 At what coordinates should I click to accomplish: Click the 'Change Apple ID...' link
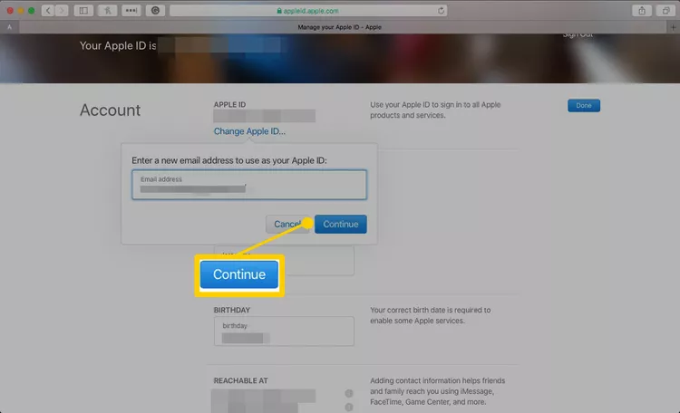[x=249, y=131]
